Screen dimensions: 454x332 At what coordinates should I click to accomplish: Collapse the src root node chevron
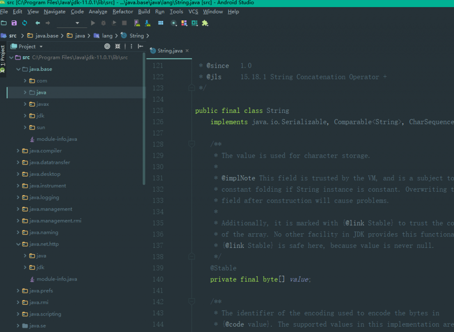coord(11,58)
